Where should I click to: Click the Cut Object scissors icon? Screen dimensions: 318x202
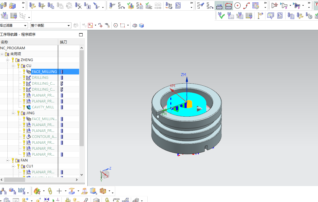point(42,6)
